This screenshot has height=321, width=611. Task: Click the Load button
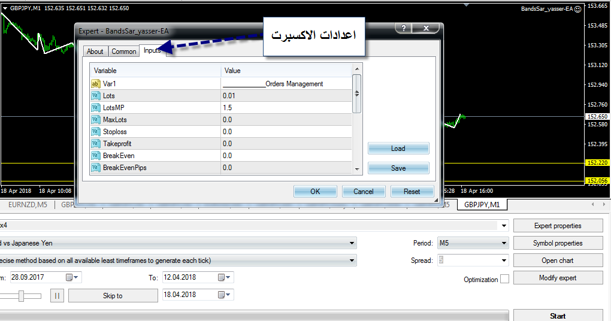point(398,149)
